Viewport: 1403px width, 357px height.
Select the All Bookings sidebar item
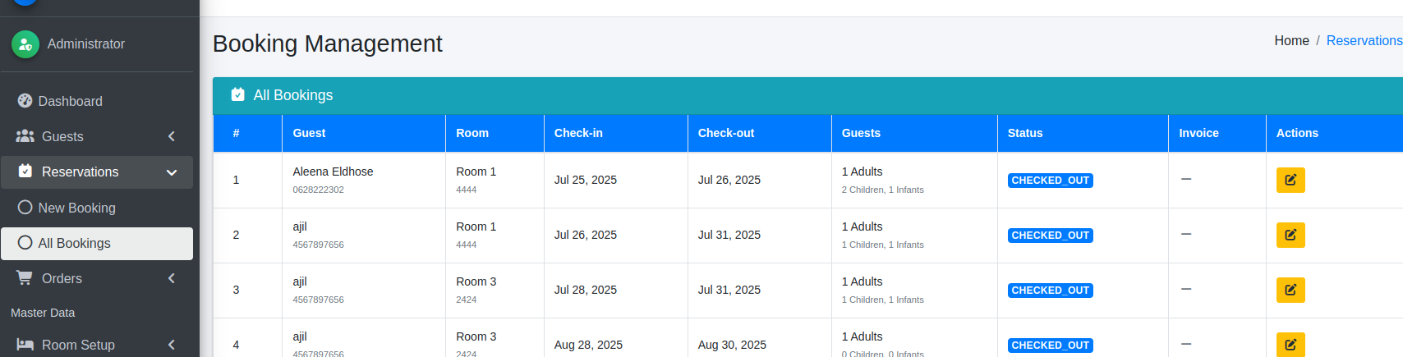(x=97, y=244)
